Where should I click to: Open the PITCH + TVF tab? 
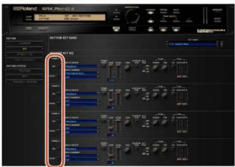[x=25, y=54]
